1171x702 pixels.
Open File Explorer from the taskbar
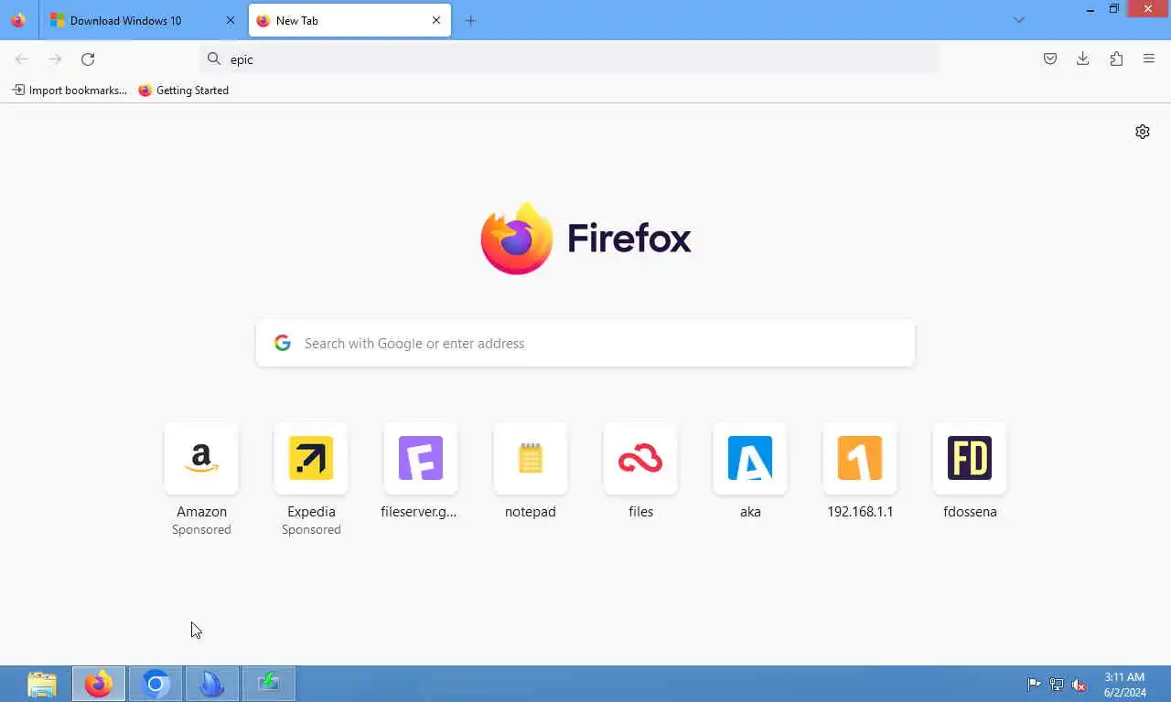42,684
